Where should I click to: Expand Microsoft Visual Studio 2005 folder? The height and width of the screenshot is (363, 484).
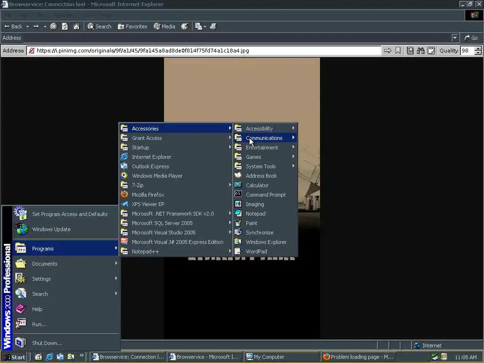tap(176, 233)
